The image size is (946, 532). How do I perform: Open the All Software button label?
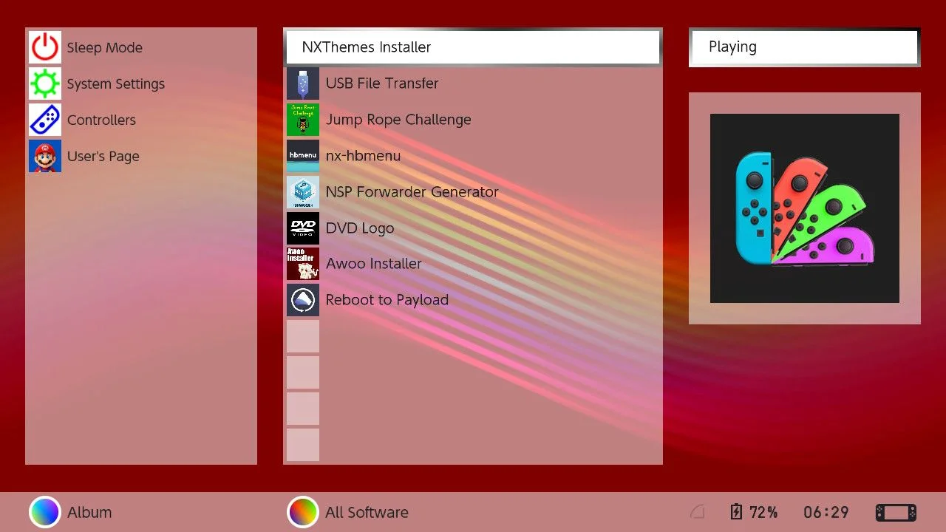[x=367, y=512]
